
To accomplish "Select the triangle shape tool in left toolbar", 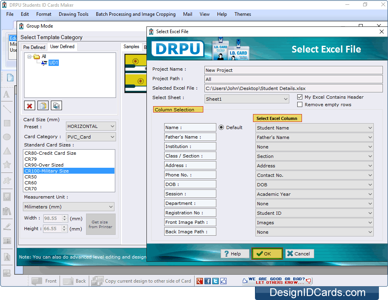I will tap(7, 151).
